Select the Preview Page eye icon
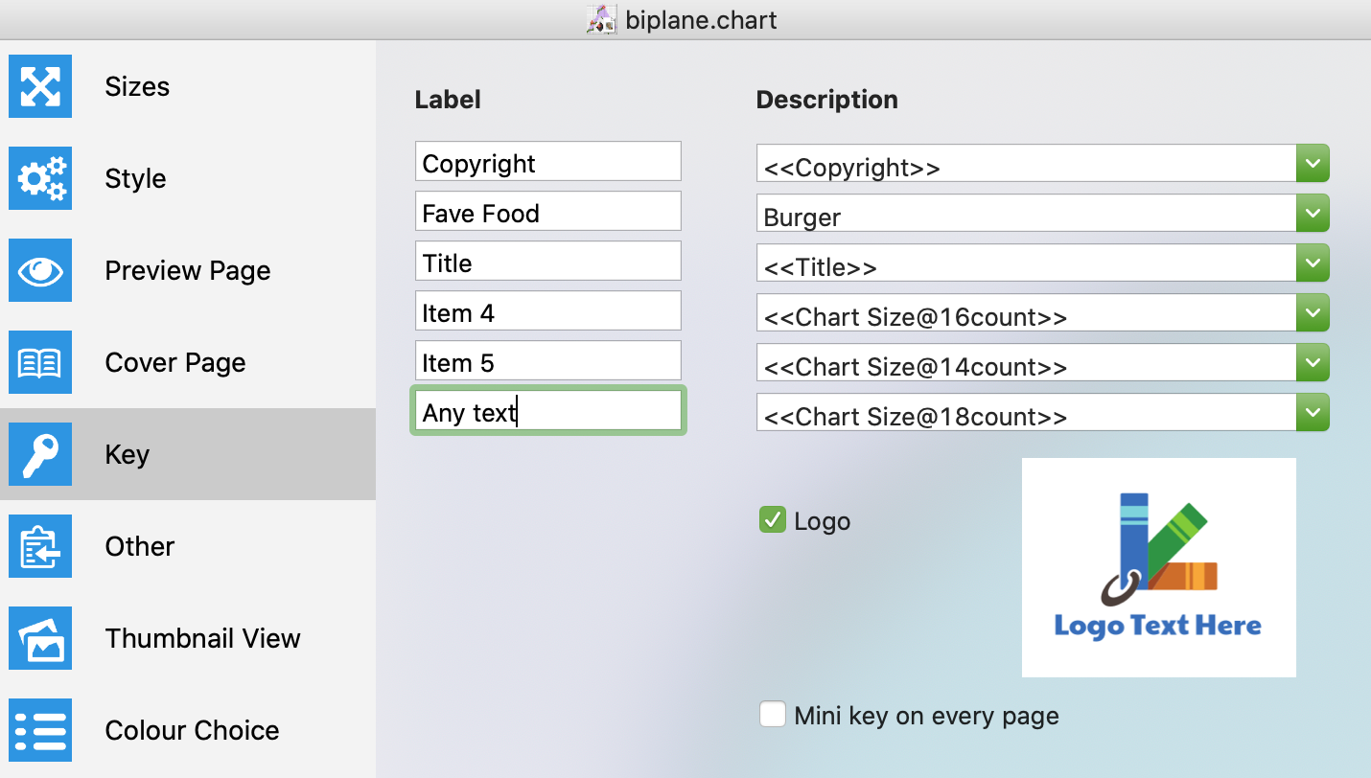Viewport: 1371px width, 778px height. pos(40,270)
